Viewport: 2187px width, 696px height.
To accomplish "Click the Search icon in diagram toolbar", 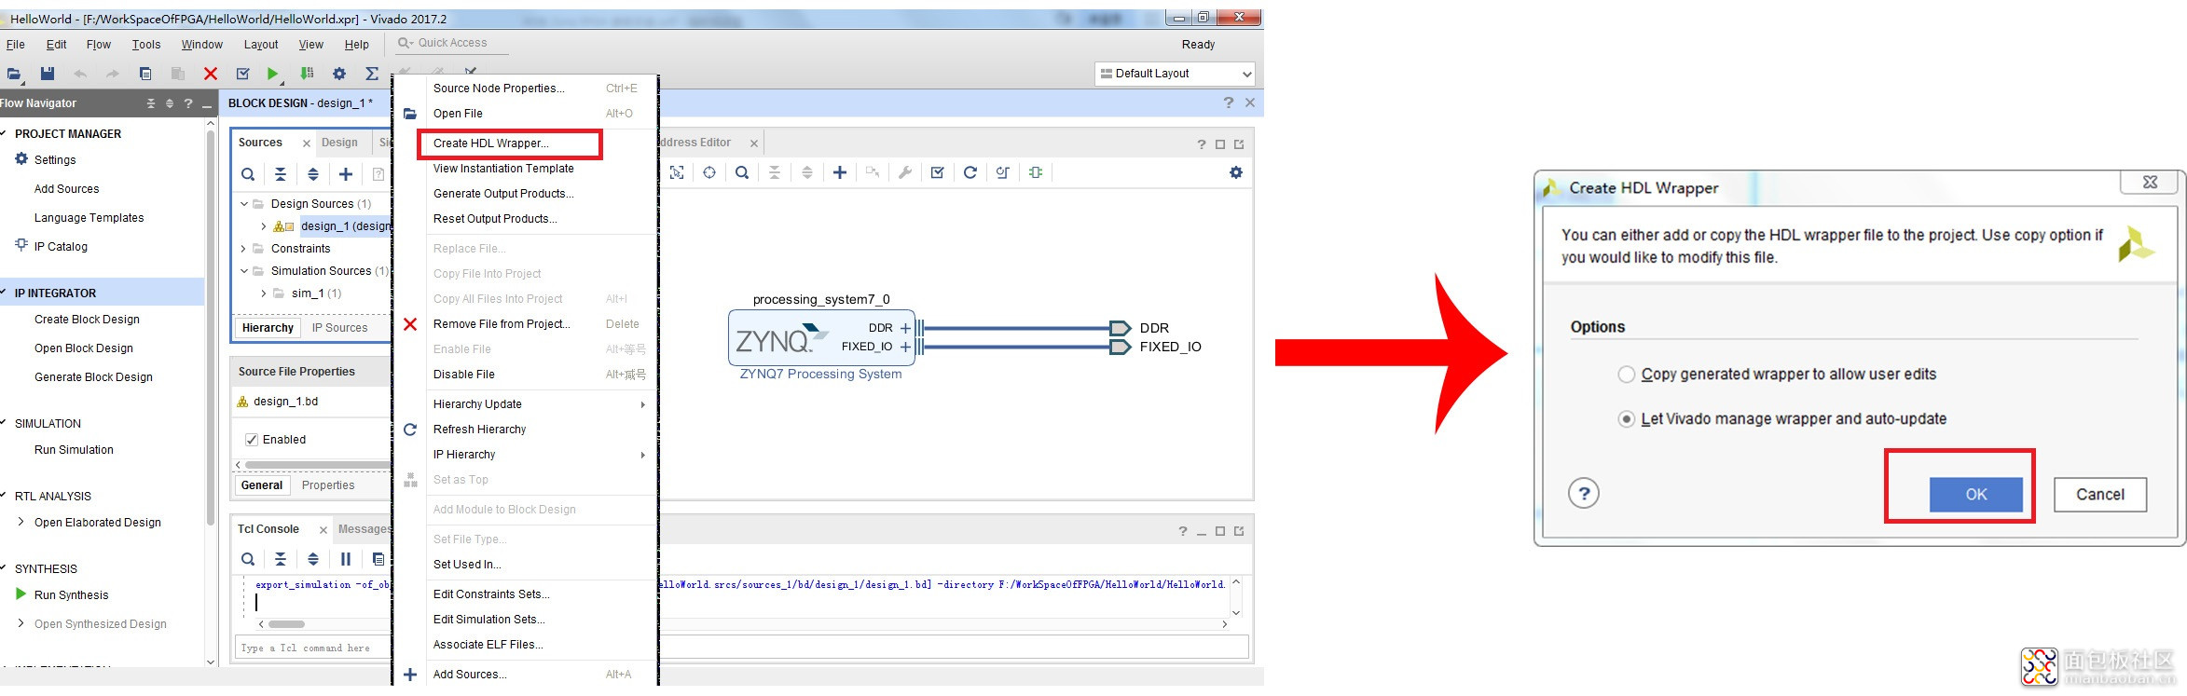I will pos(742,172).
